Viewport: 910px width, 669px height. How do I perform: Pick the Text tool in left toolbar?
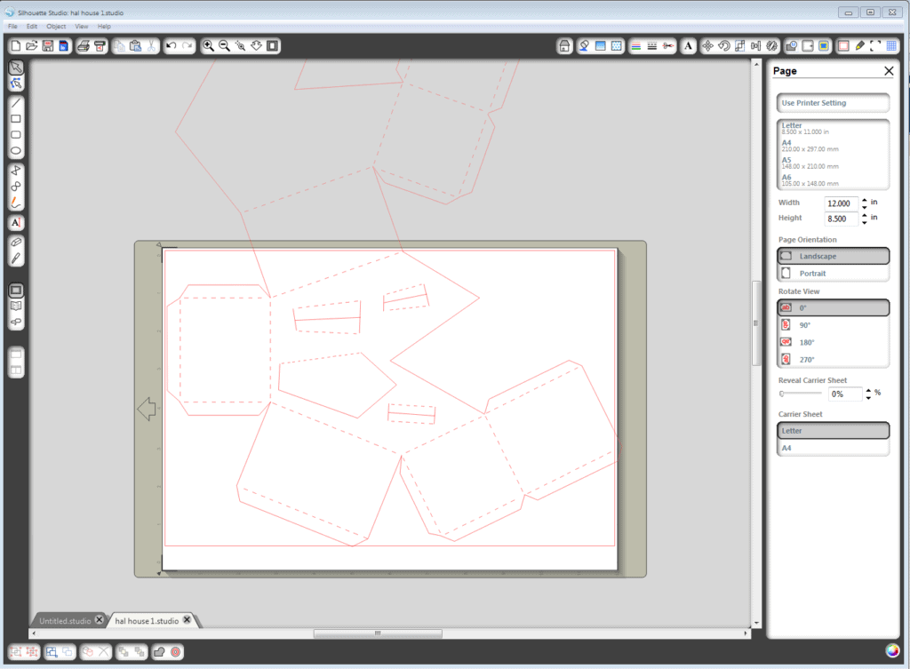[x=16, y=222]
